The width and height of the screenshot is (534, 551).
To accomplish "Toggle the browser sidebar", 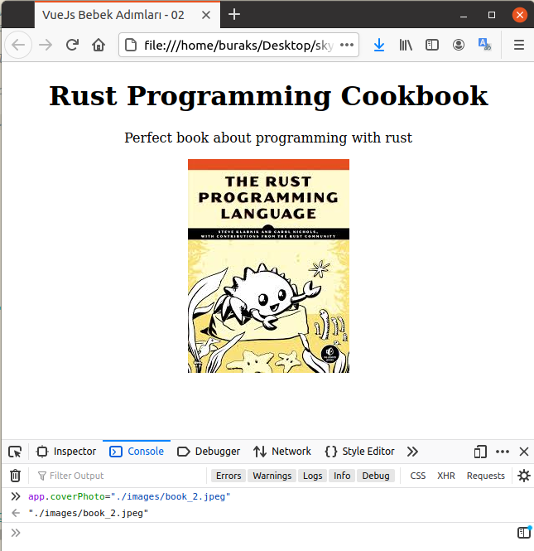I will pyautogui.click(x=432, y=45).
